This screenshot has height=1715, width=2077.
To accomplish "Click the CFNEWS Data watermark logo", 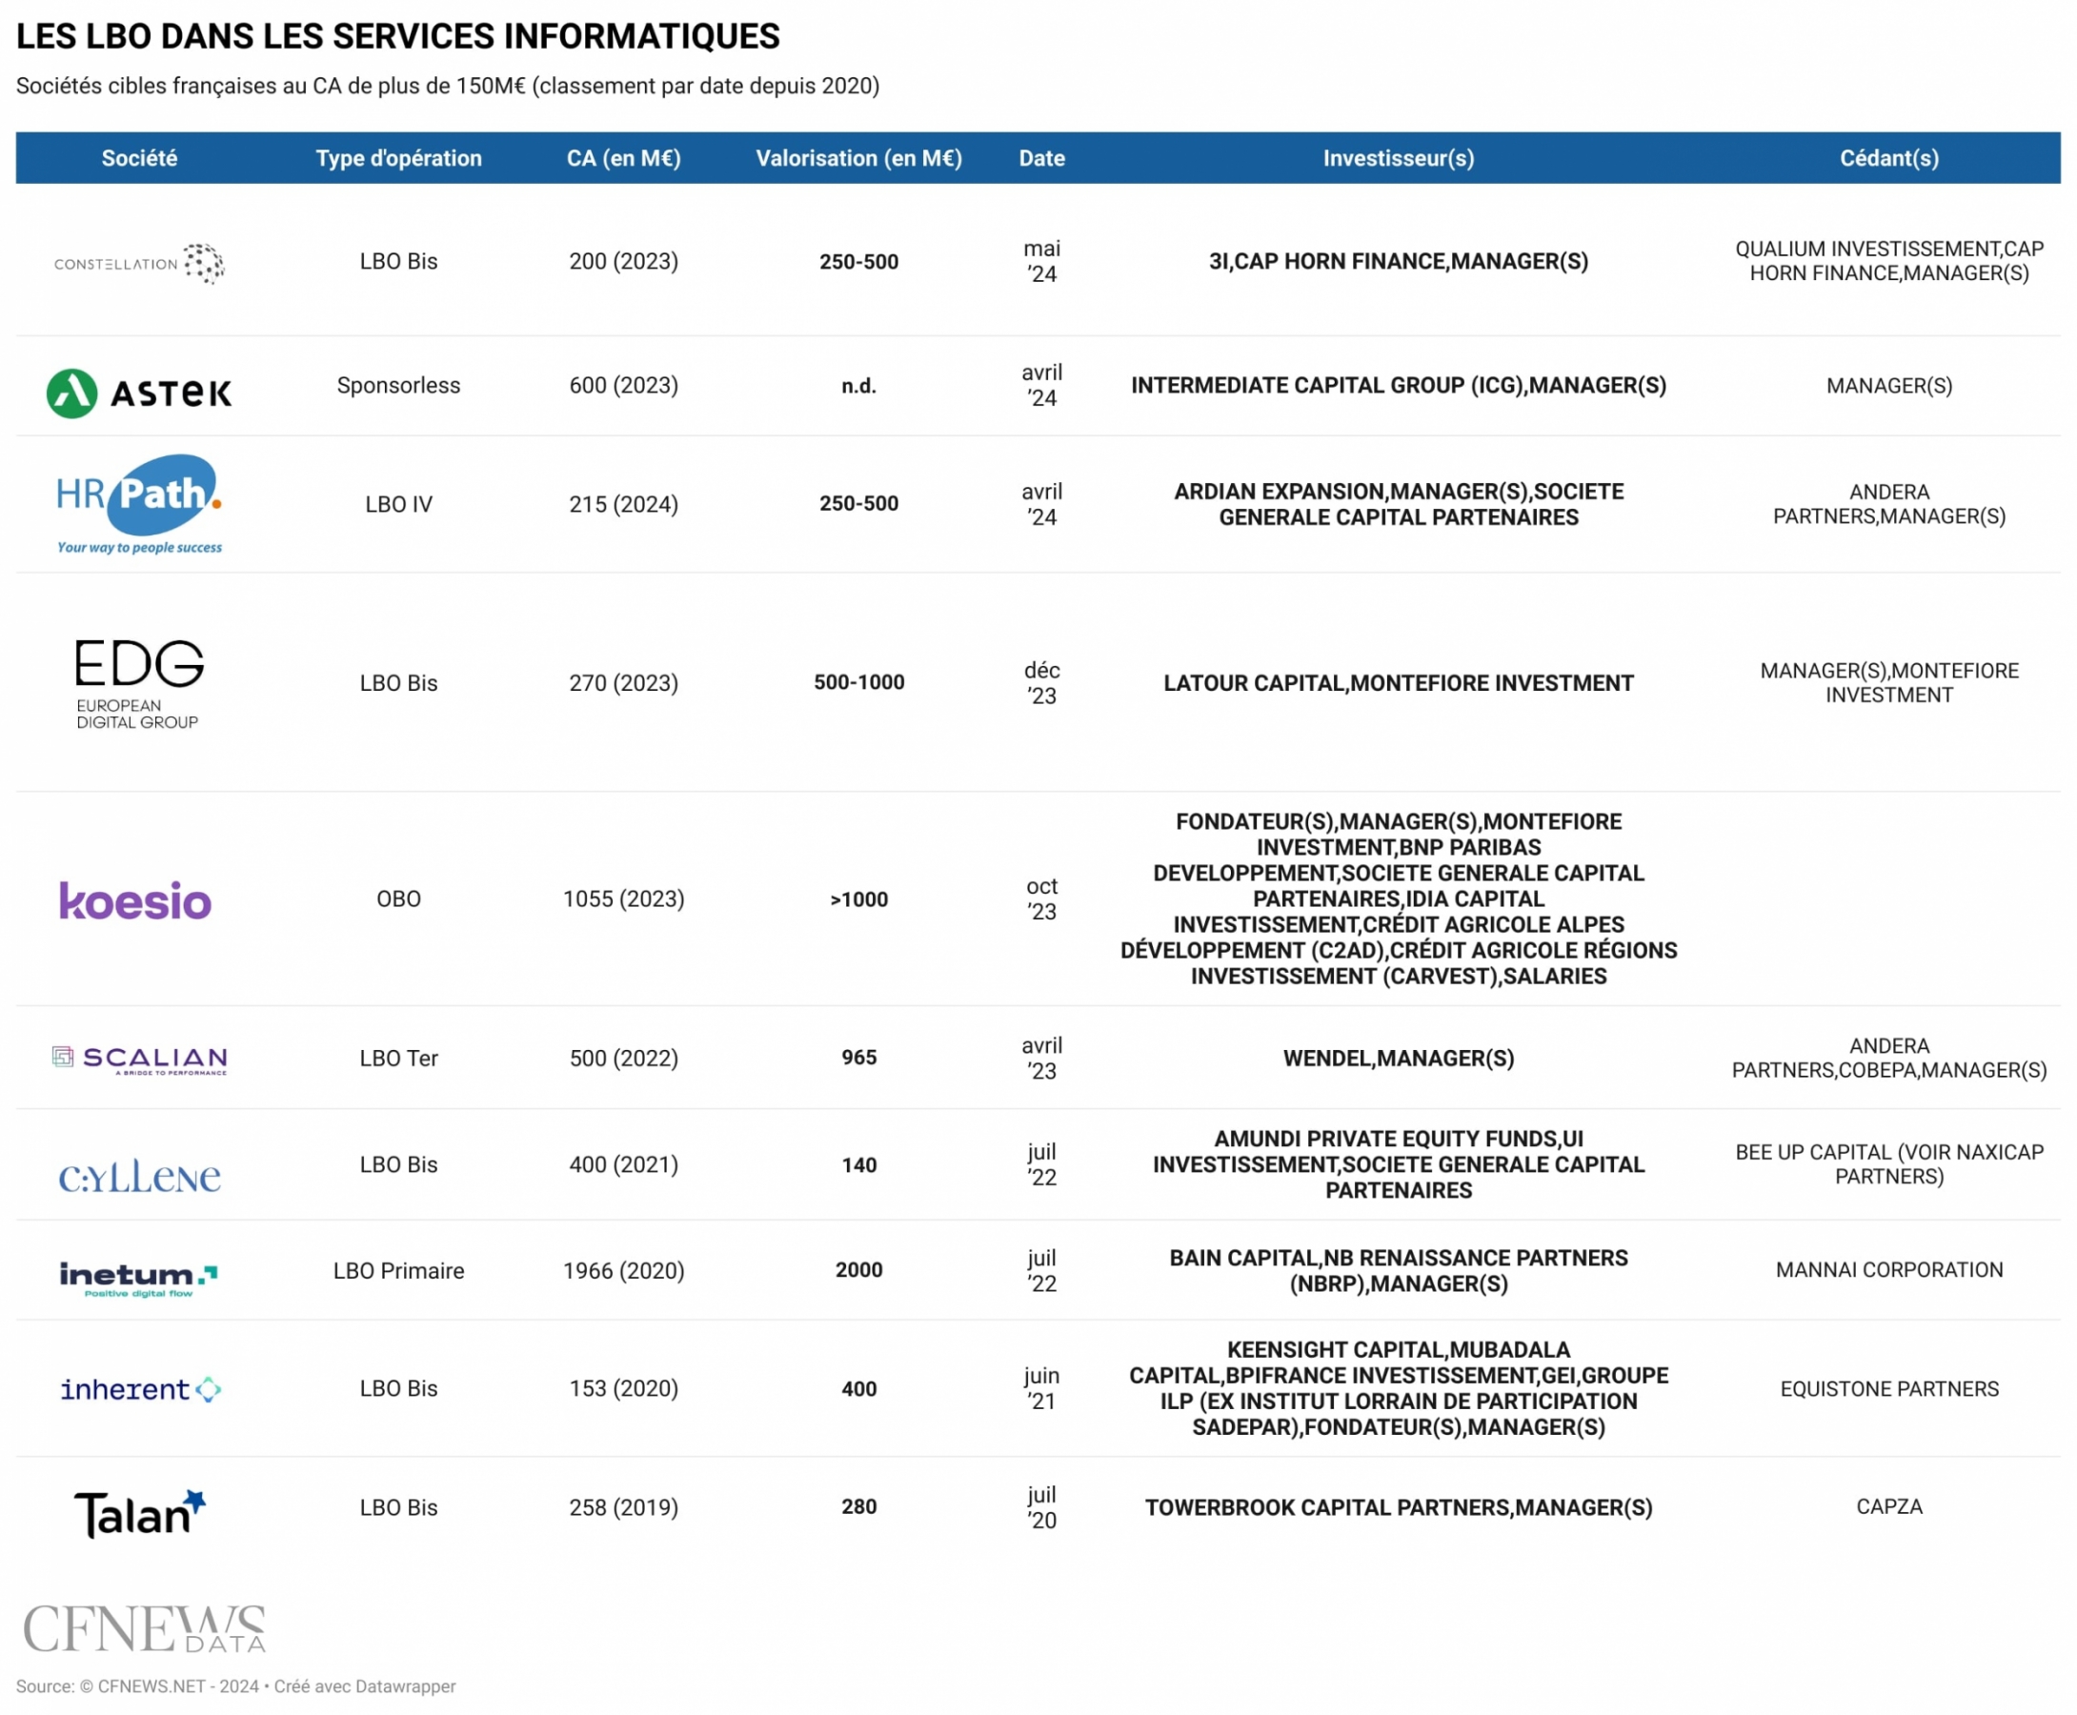I will coord(144,1630).
